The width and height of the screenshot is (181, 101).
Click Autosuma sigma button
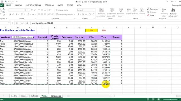point(152,9)
